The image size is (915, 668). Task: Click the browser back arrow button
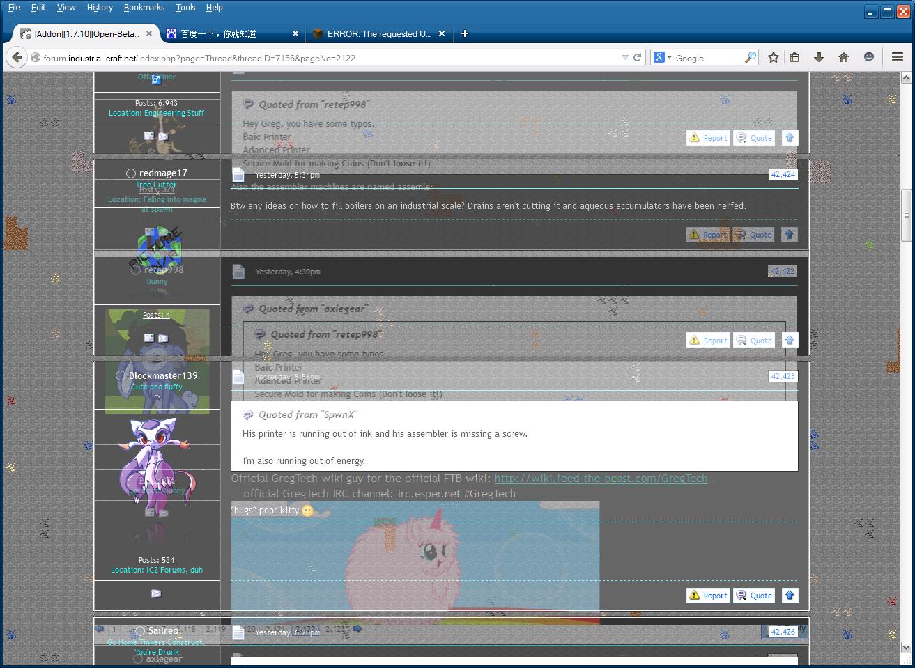point(17,58)
